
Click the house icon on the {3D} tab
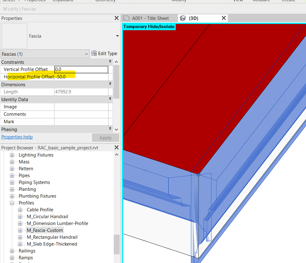[x=183, y=18]
